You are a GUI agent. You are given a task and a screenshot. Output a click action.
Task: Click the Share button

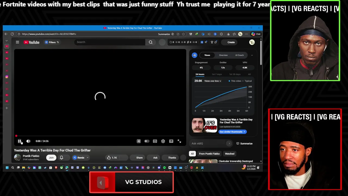click(139, 158)
